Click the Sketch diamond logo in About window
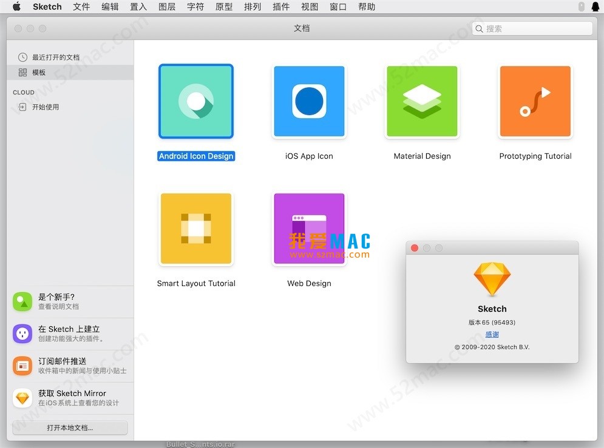Viewport: 604px width, 448px height. (x=492, y=279)
